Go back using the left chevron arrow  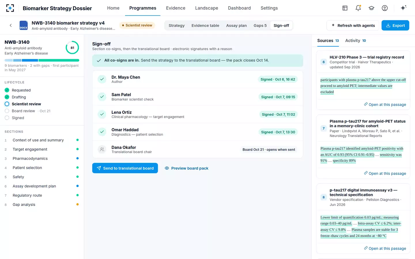pos(11,25)
